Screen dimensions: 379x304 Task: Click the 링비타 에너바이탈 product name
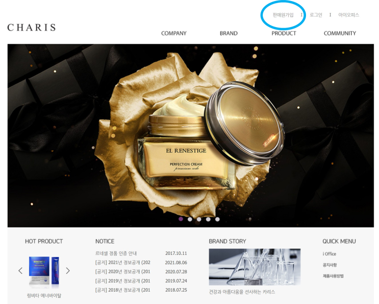pyautogui.click(x=44, y=295)
